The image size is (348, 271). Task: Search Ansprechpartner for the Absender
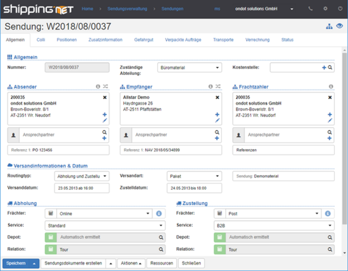(104, 132)
